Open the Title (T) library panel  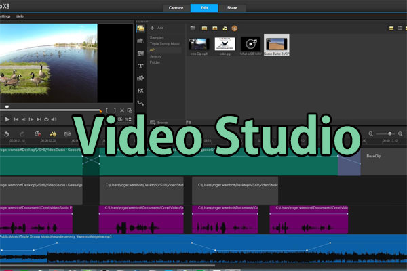point(140,66)
